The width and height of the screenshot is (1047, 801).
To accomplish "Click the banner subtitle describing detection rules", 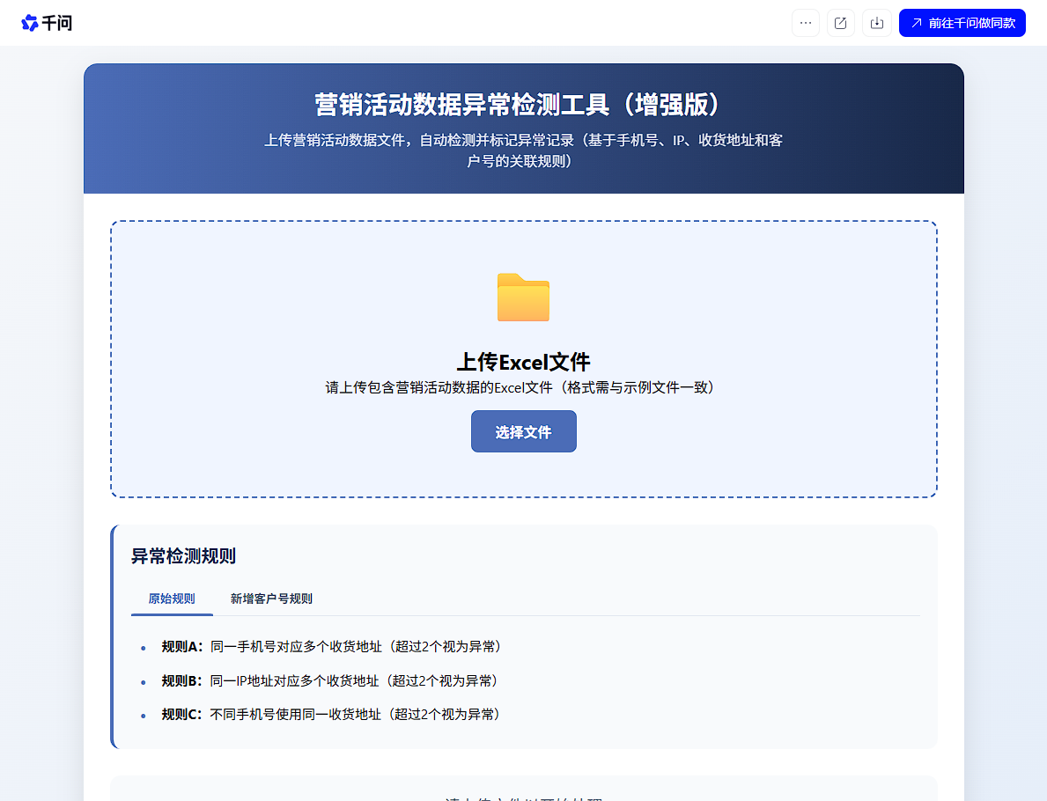I will click(x=523, y=151).
